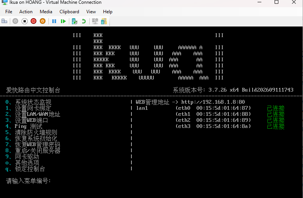The width and height of the screenshot is (303, 198).
Task: Close the Virtual Machine Connection window
Action: [294, 2]
